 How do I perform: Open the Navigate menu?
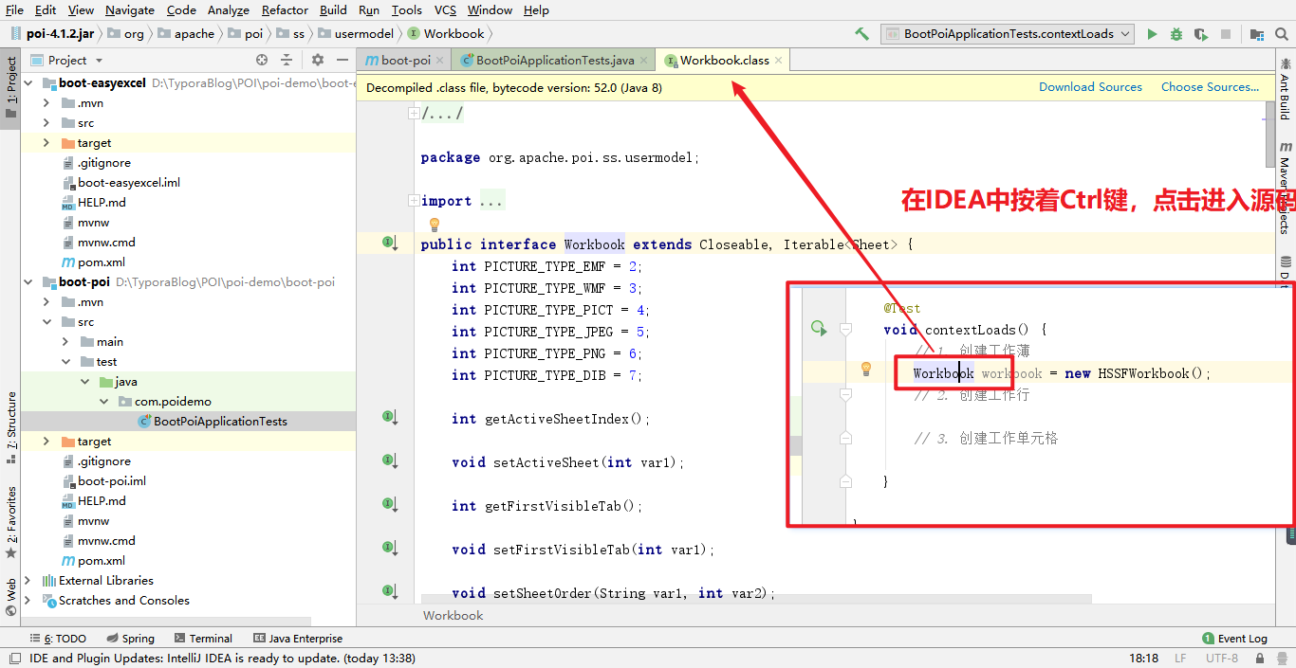point(130,9)
